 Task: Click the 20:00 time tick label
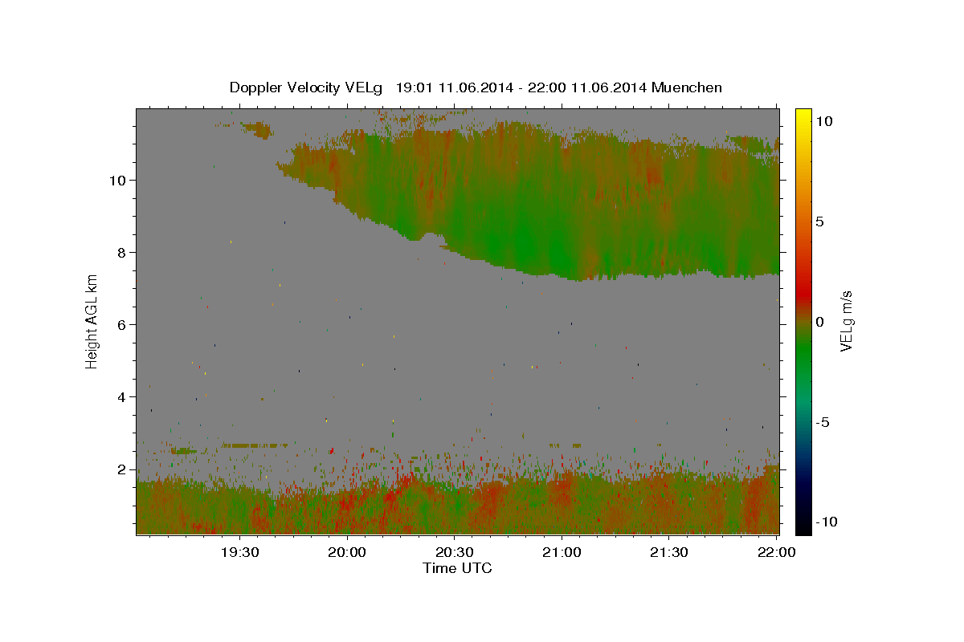pyautogui.click(x=347, y=552)
